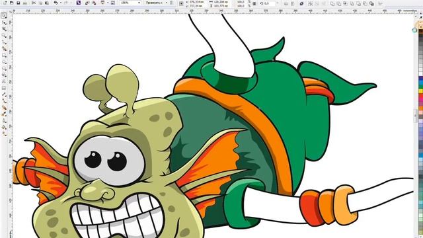Click the dark purple search content icon
This screenshot has width=423, height=238.
coord(79,3)
